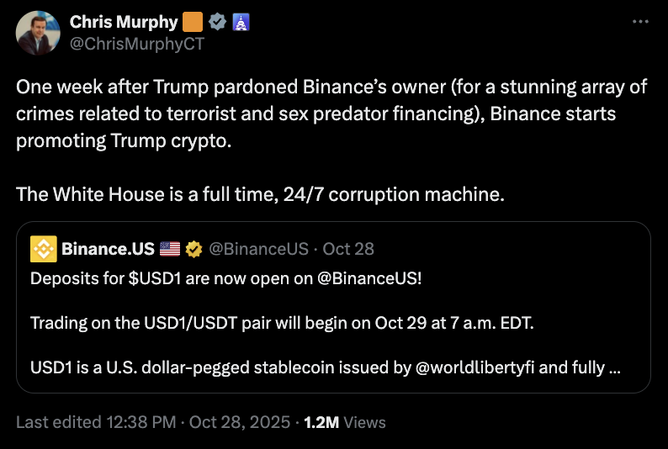Open the three-dot more options menu
The width and height of the screenshot is (668, 449).
pos(640,22)
